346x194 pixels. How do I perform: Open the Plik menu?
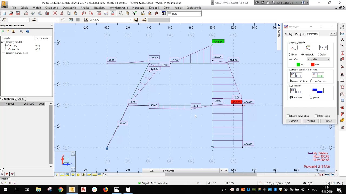tap(14, 8)
